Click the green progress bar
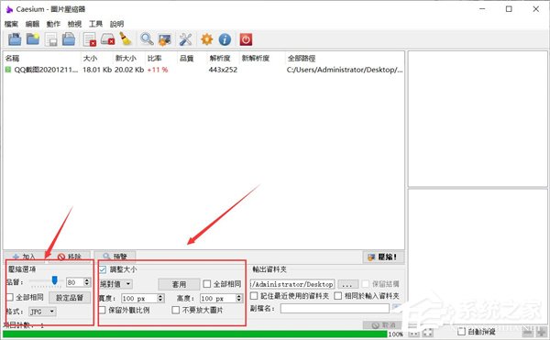 coord(194,334)
